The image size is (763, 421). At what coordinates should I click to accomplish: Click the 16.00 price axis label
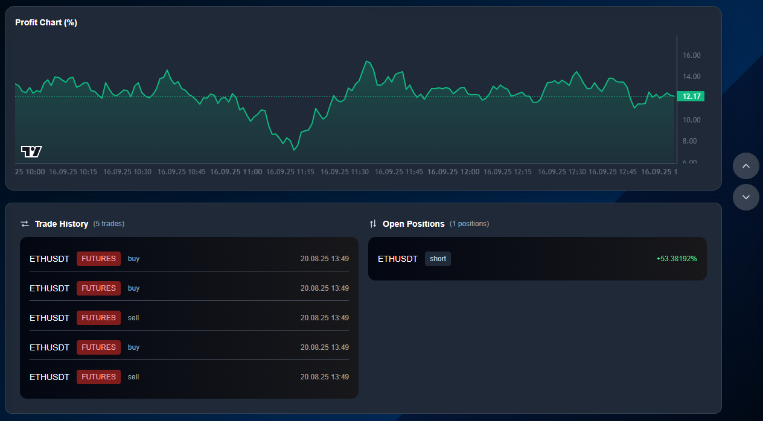tap(692, 55)
